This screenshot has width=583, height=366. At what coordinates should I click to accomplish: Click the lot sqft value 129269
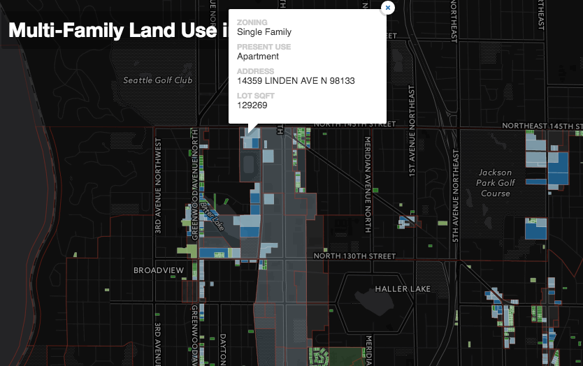pos(252,105)
